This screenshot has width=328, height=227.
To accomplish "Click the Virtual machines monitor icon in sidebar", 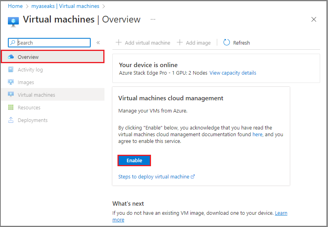I will (x=11, y=95).
